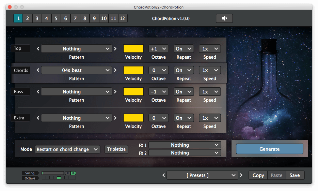
Task: Open the Presets dropdown
Action: pyautogui.click(x=202, y=175)
